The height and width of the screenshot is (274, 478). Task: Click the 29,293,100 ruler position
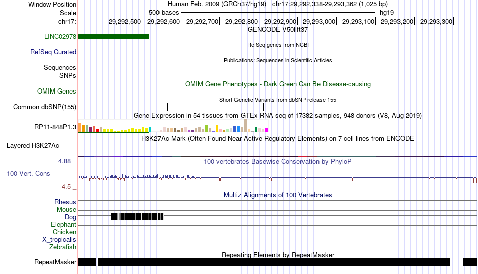tap(358, 22)
